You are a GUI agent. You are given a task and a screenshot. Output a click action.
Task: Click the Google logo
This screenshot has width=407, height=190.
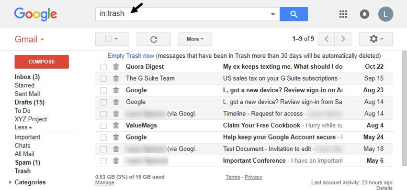(x=35, y=14)
